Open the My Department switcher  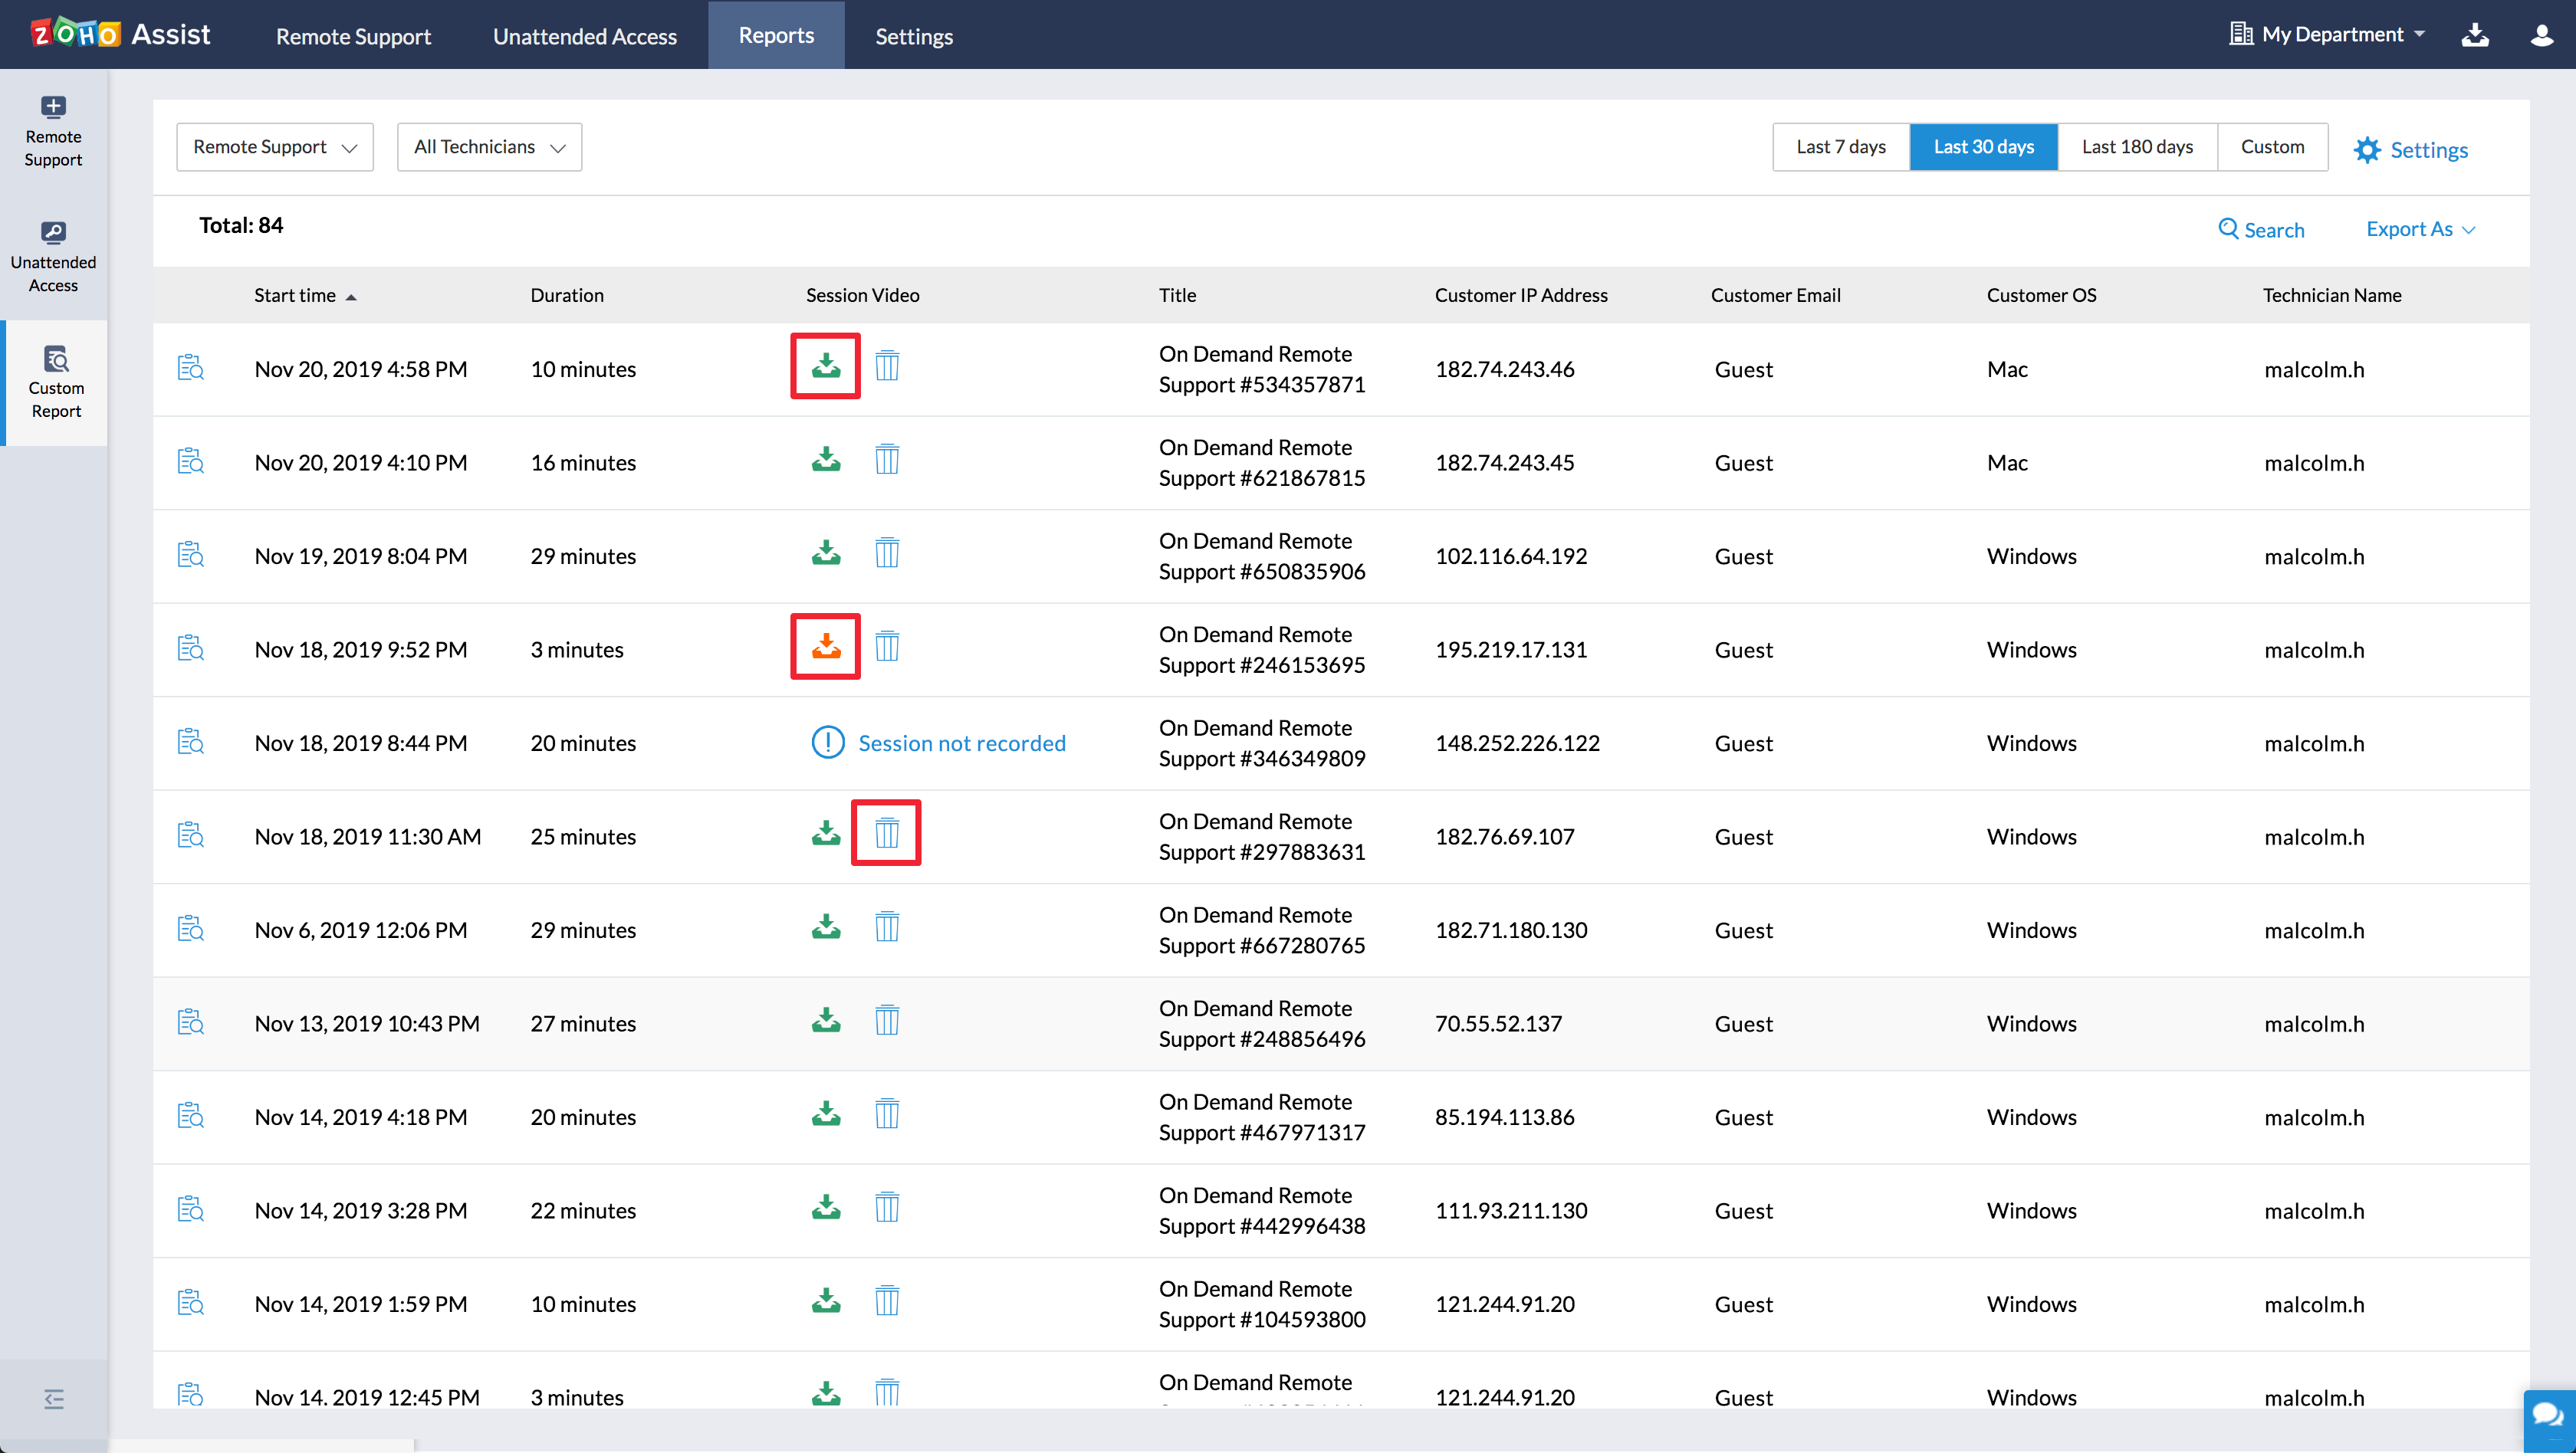[2331, 35]
